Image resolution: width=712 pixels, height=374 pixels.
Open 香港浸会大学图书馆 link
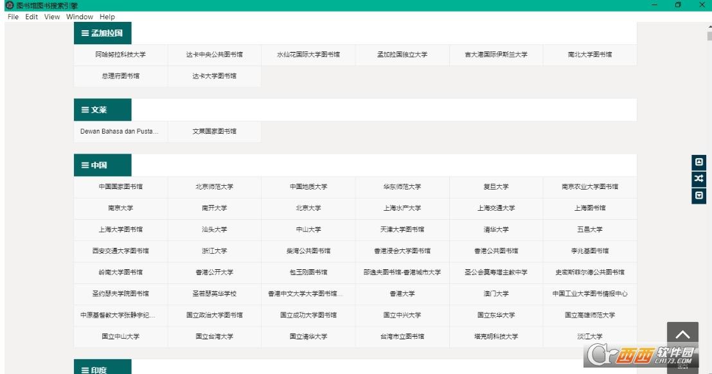(402, 251)
